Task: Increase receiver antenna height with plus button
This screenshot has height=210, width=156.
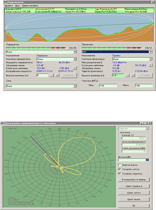Action: click(x=133, y=75)
